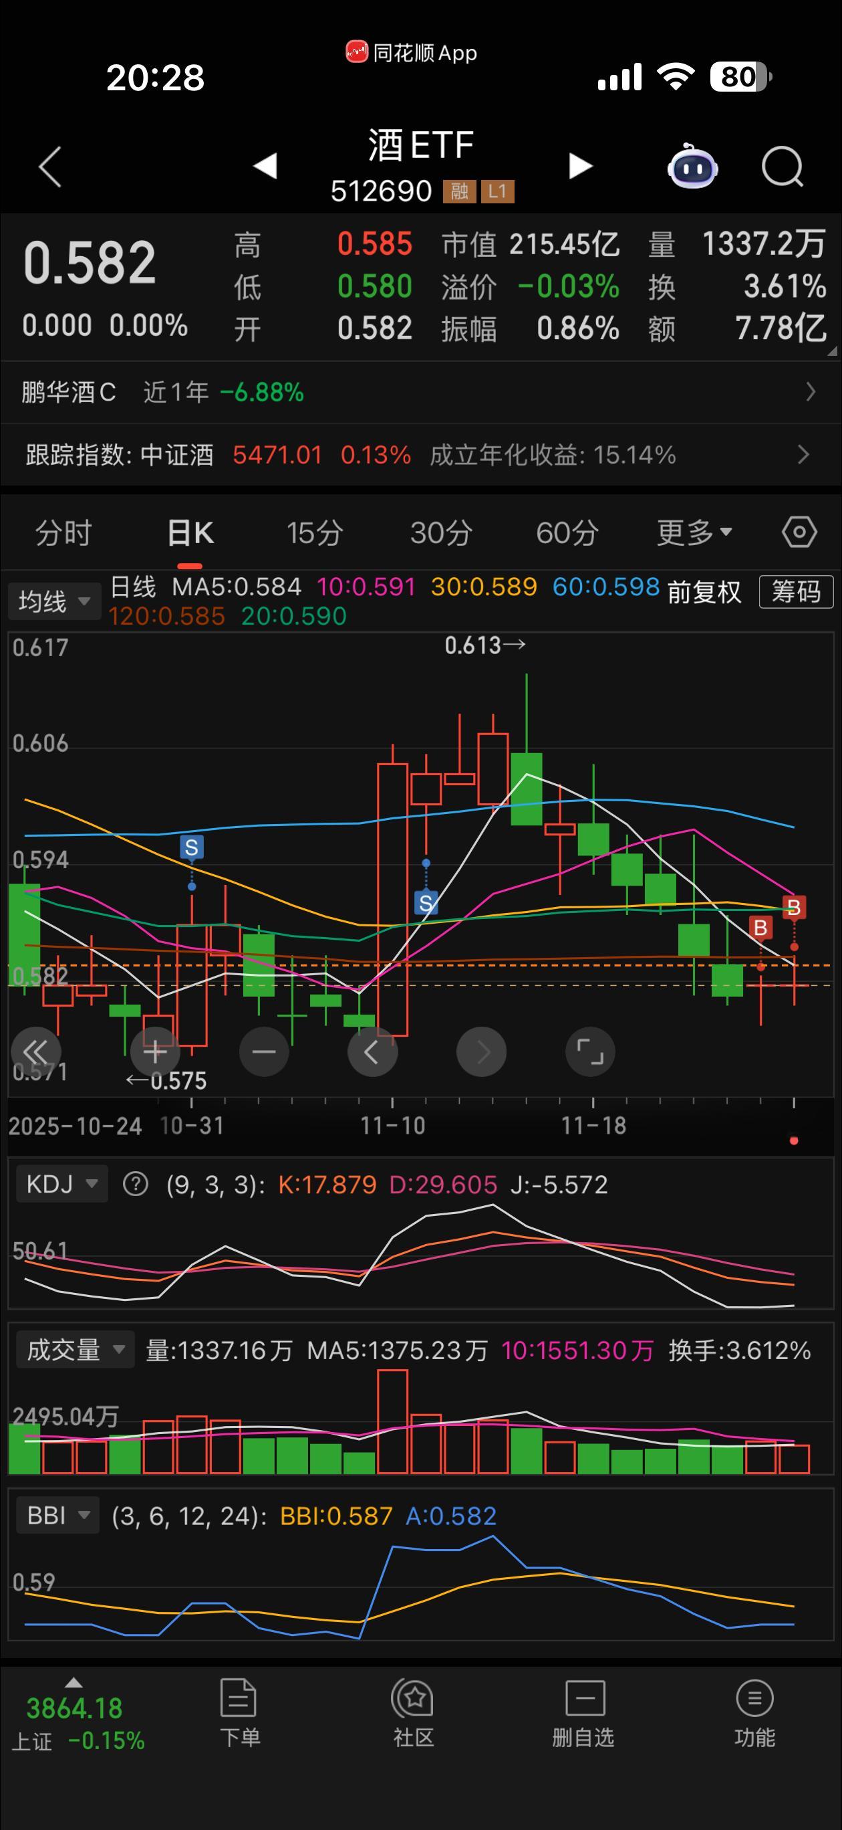842x1830 pixels.
Task: Switch to next stock with right triangle
Action: tap(580, 167)
